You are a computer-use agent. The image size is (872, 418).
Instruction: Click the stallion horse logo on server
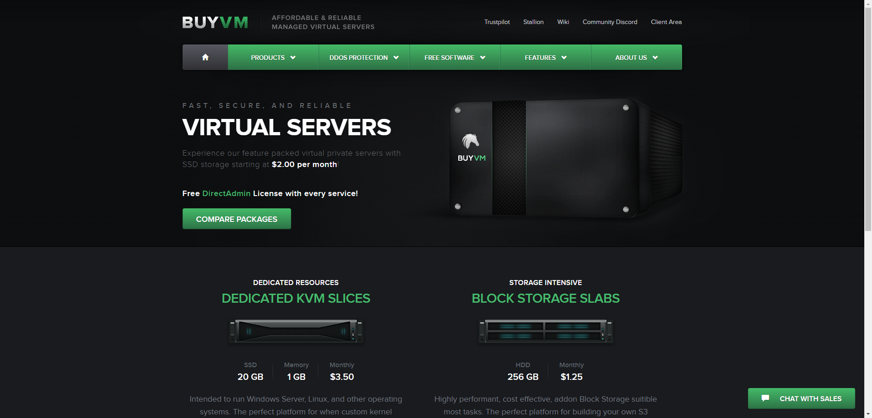coord(471,141)
